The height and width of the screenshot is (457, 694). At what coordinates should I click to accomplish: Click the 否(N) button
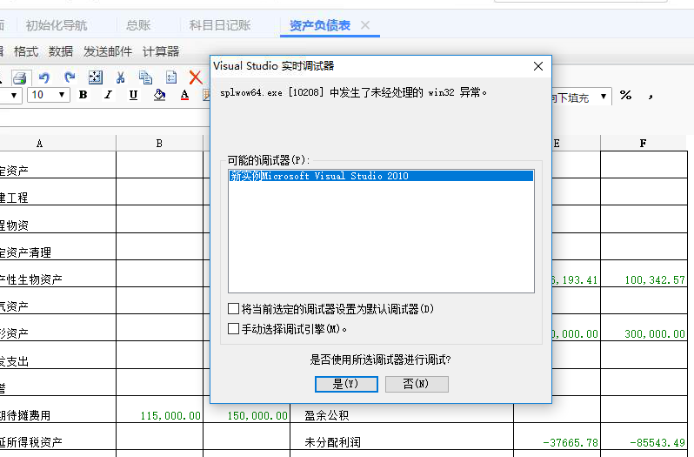(x=417, y=384)
